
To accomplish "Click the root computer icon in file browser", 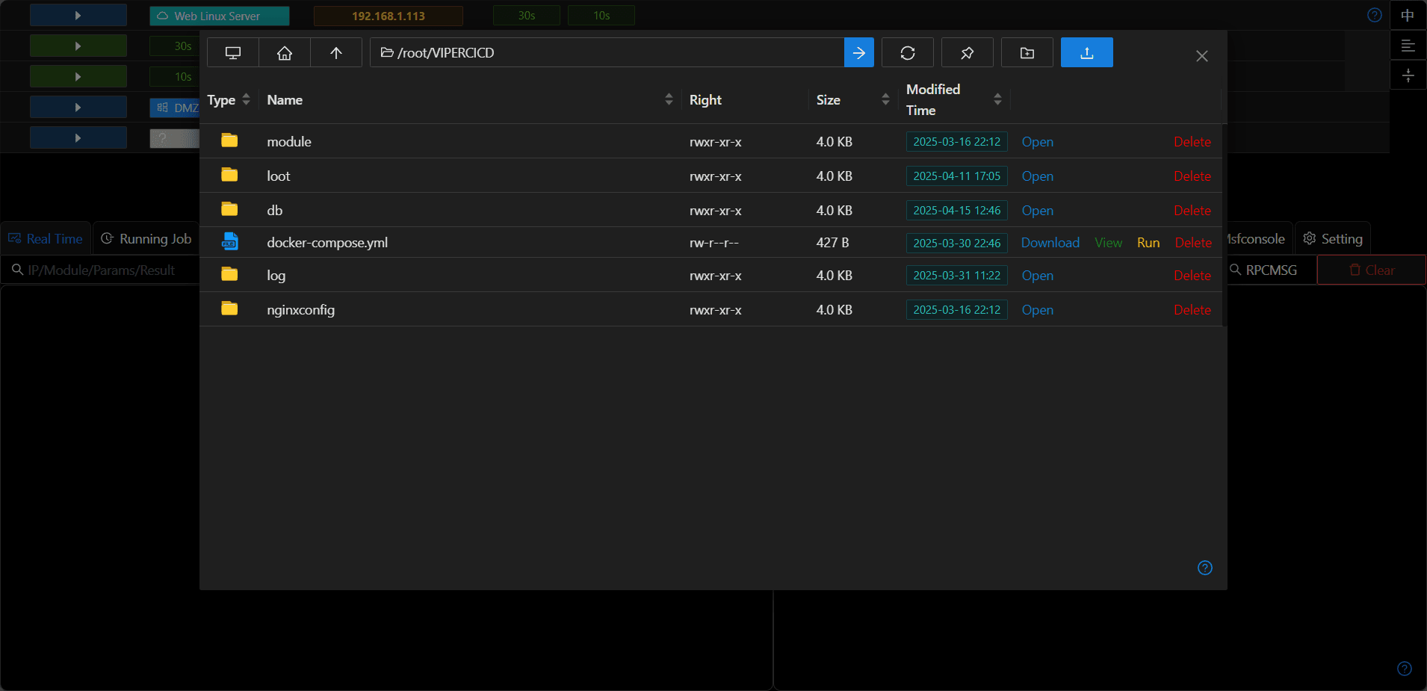I will [233, 53].
